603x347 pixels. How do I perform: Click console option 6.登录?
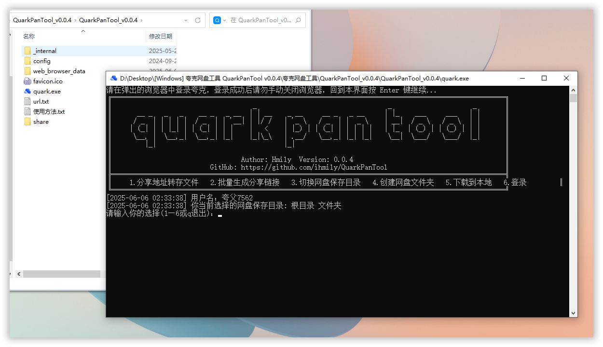point(515,182)
